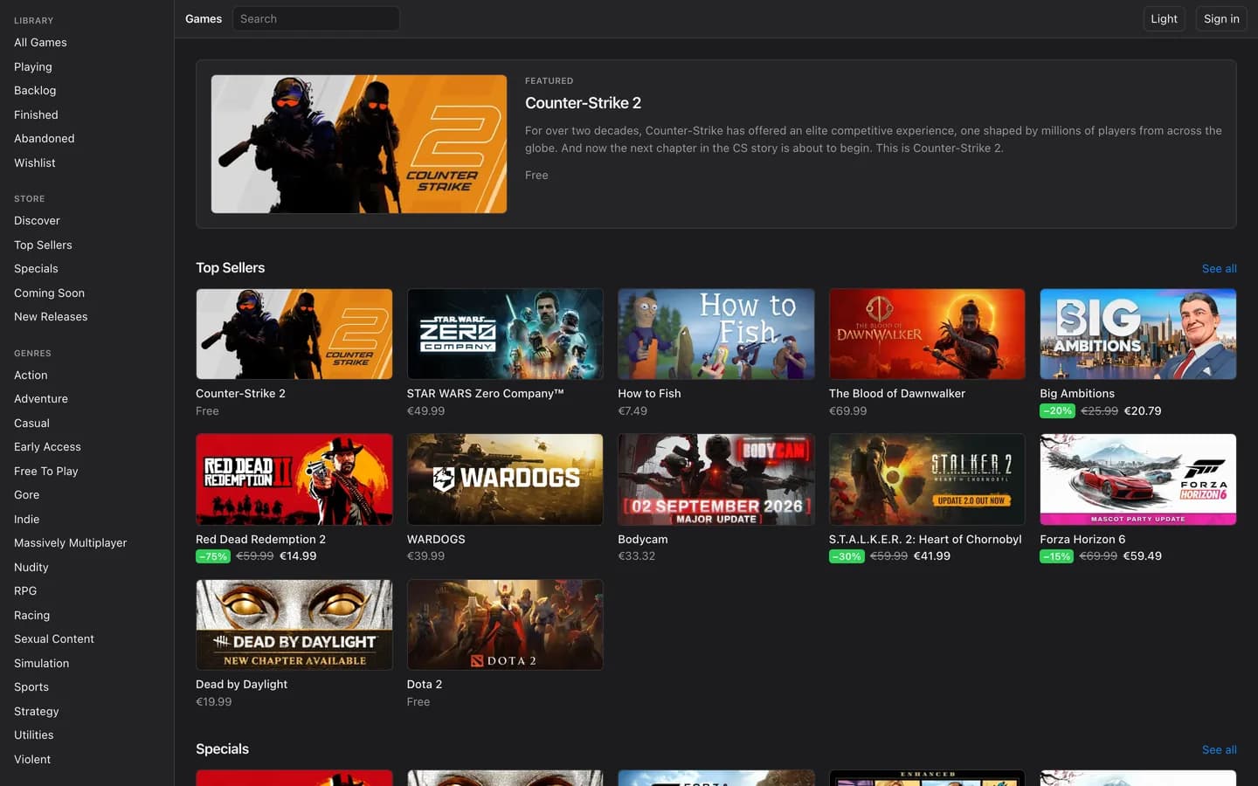See all Specials

coord(1219,750)
